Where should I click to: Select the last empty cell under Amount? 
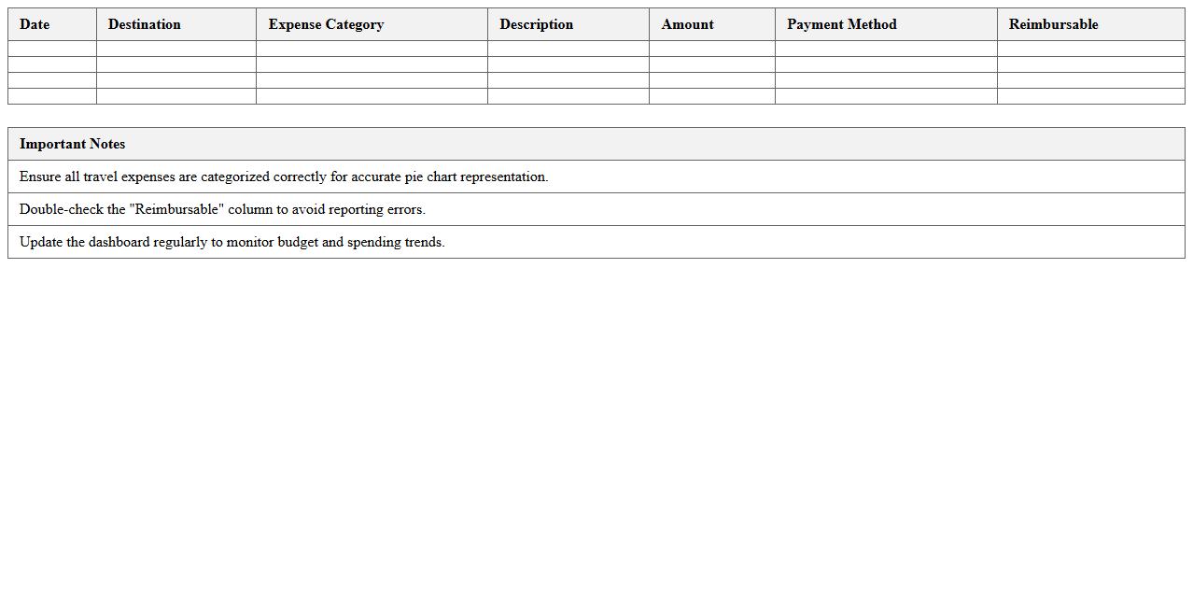711,96
